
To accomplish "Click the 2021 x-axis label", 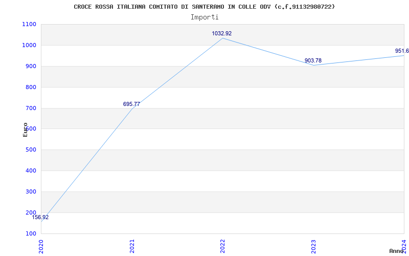I will 132,246.
